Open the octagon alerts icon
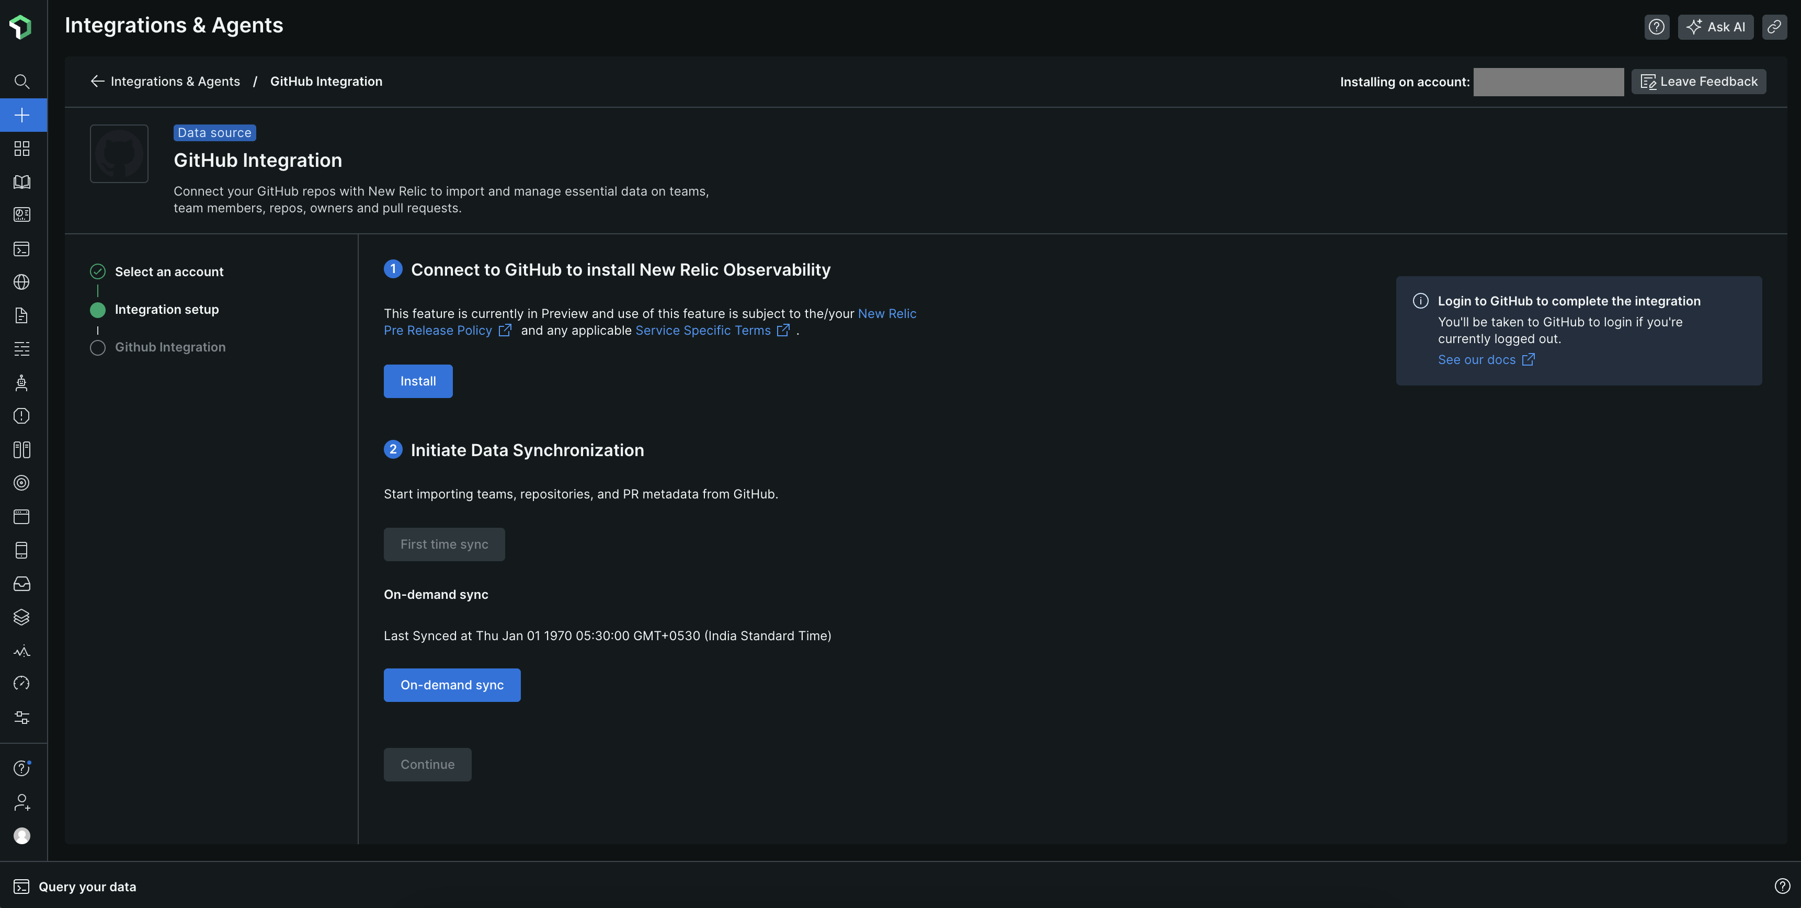The height and width of the screenshot is (908, 1801). coord(21,415)
